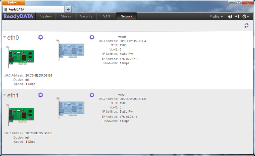The image size is (255, 156).
Task: Click MAC value 28:C6:8E:D5:D8:E4
Action: coord(39,75)
